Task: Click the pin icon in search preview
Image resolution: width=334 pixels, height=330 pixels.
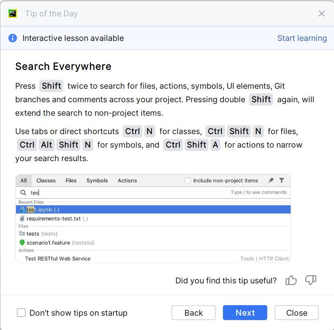Action: point(271,180)
